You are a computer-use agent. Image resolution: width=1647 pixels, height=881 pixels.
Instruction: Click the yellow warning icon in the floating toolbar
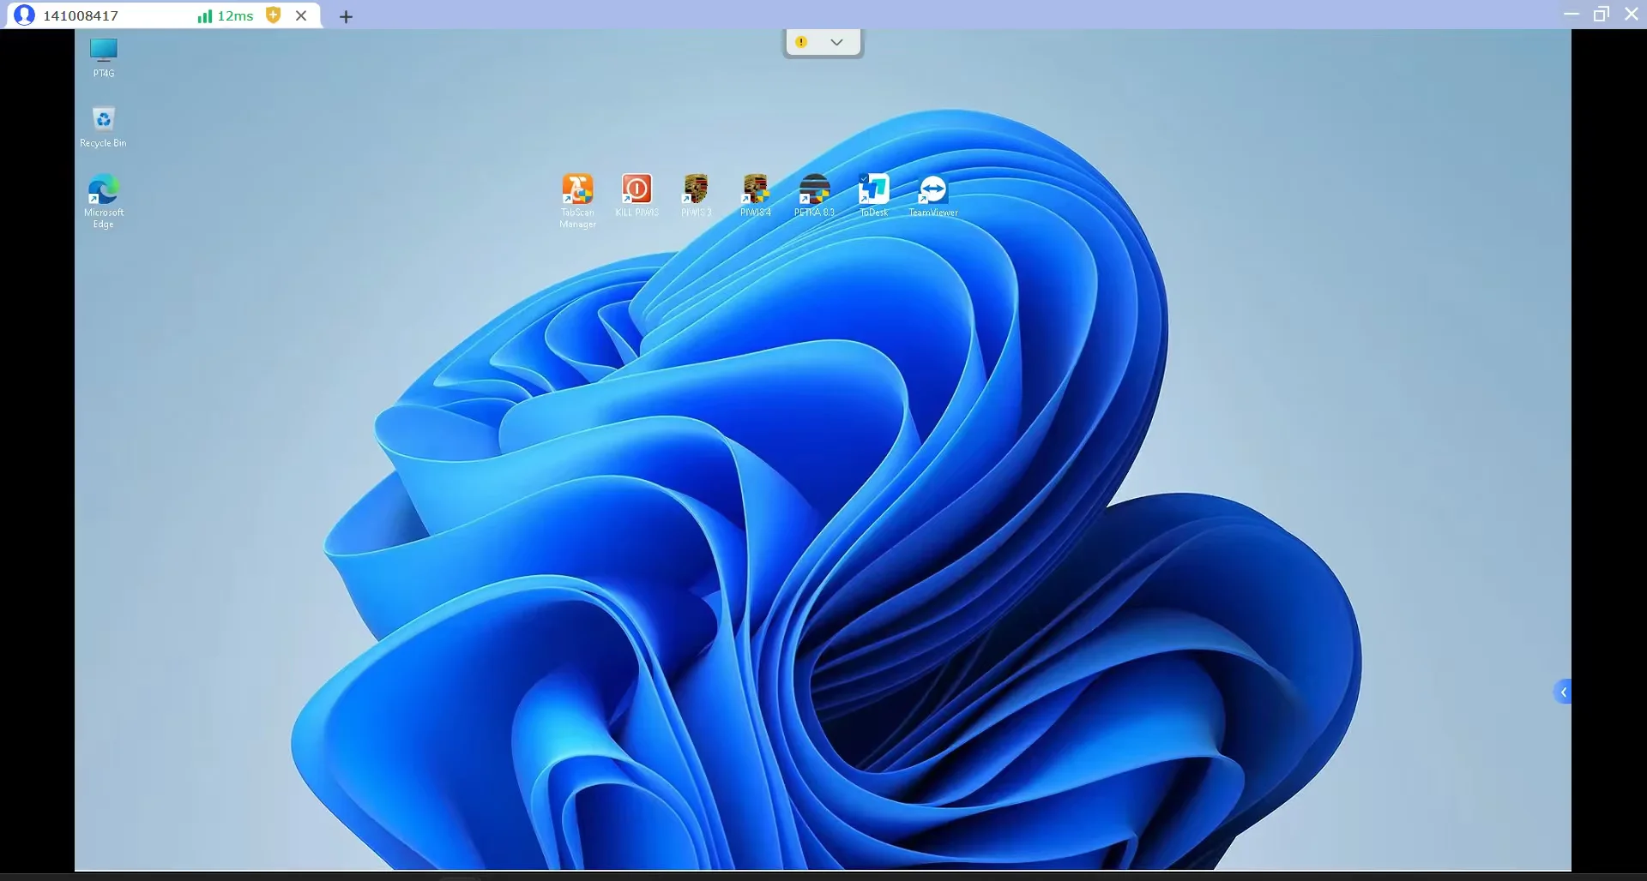[801, 42]
